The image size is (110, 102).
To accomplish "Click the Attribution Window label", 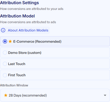I will pos(14,85).
